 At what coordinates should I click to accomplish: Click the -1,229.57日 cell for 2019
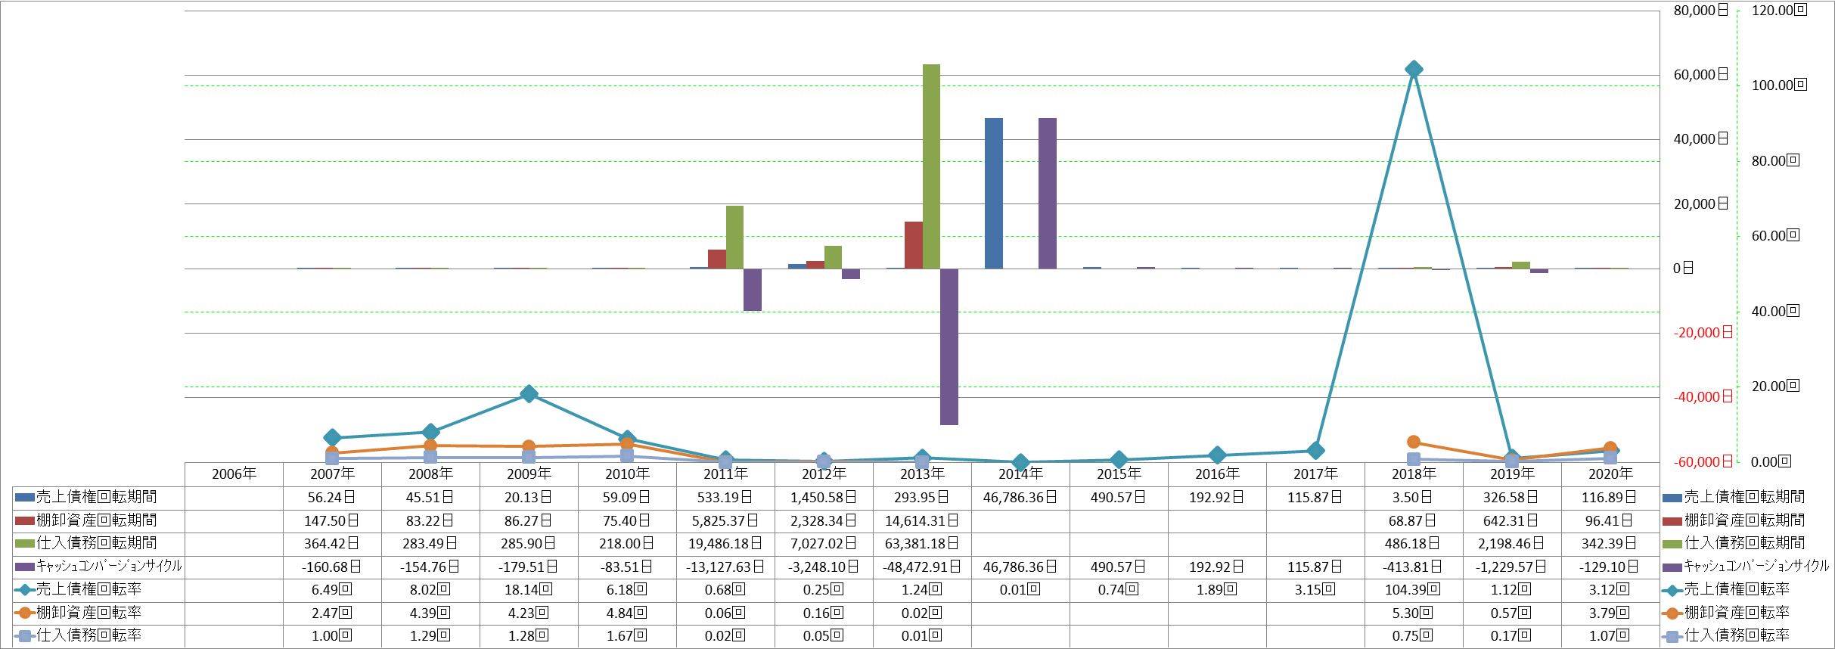[x=1512, y=567]
